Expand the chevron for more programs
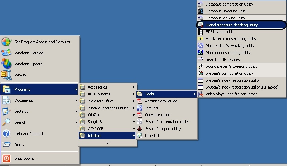 [x=108, y=142]
